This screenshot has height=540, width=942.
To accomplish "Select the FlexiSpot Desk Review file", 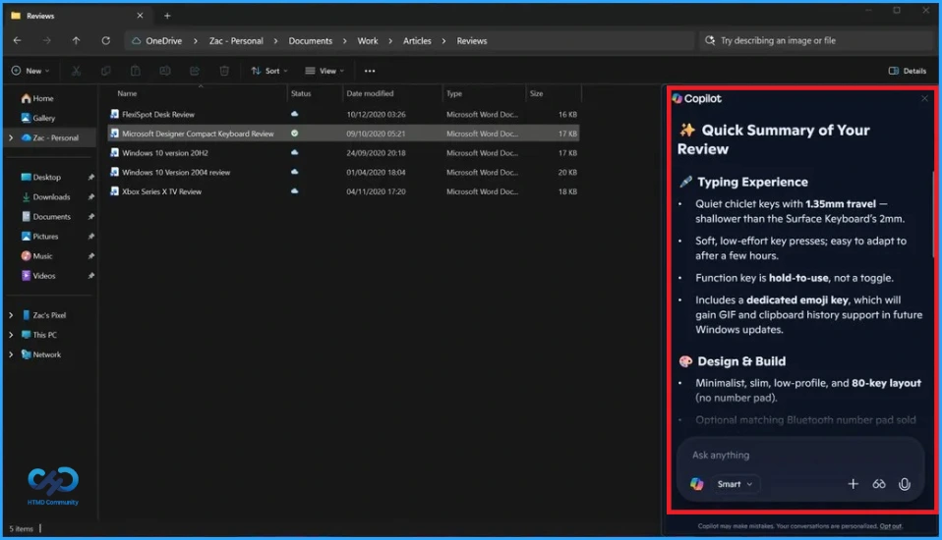I will point(343,114).
